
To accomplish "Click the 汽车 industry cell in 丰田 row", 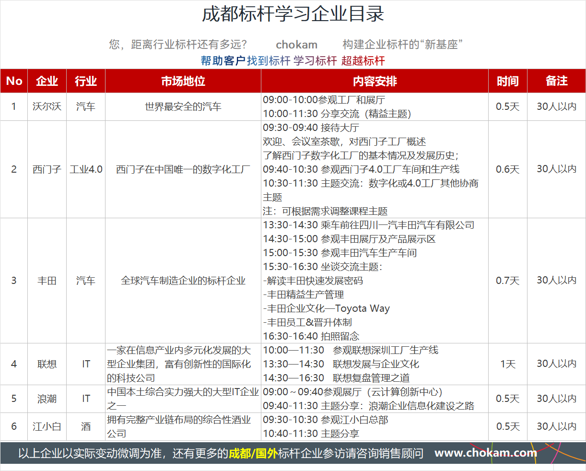I will (x=86, y=281).
